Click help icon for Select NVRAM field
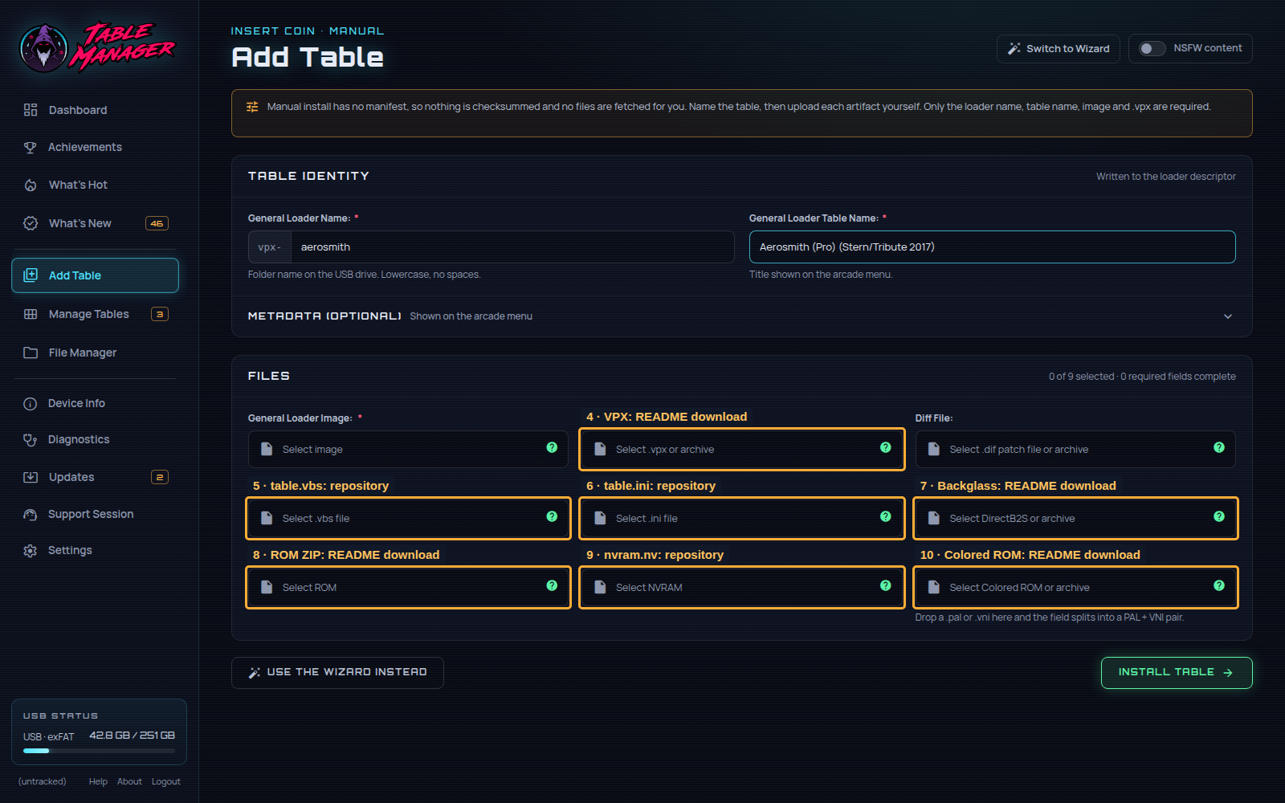This screenshot has height=803, width=1285. click(x=885, y=585)
